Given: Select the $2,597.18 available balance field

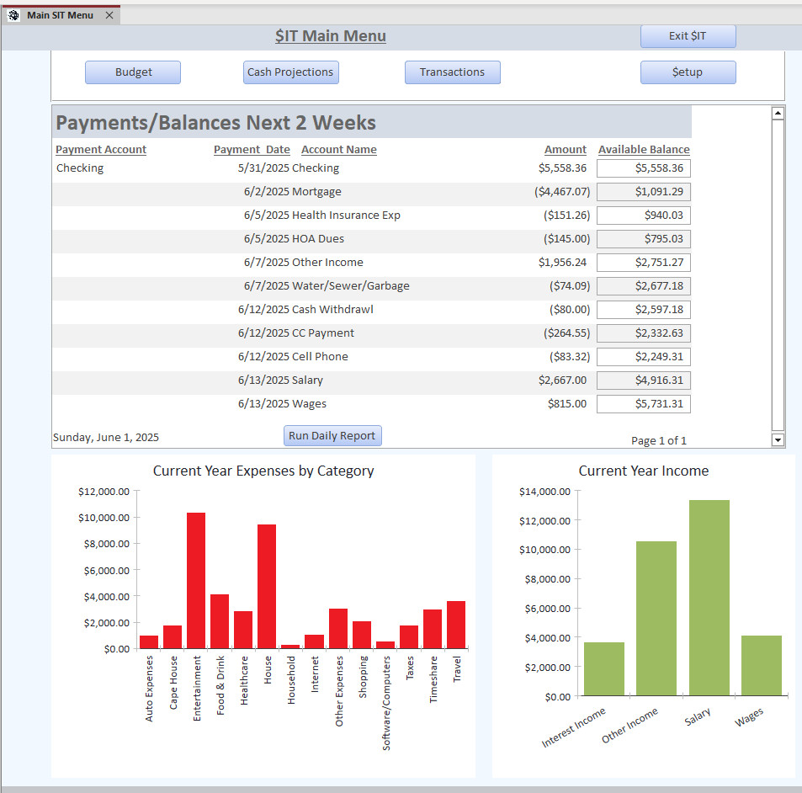Looking at the screenshot, I should coord(644,310).
